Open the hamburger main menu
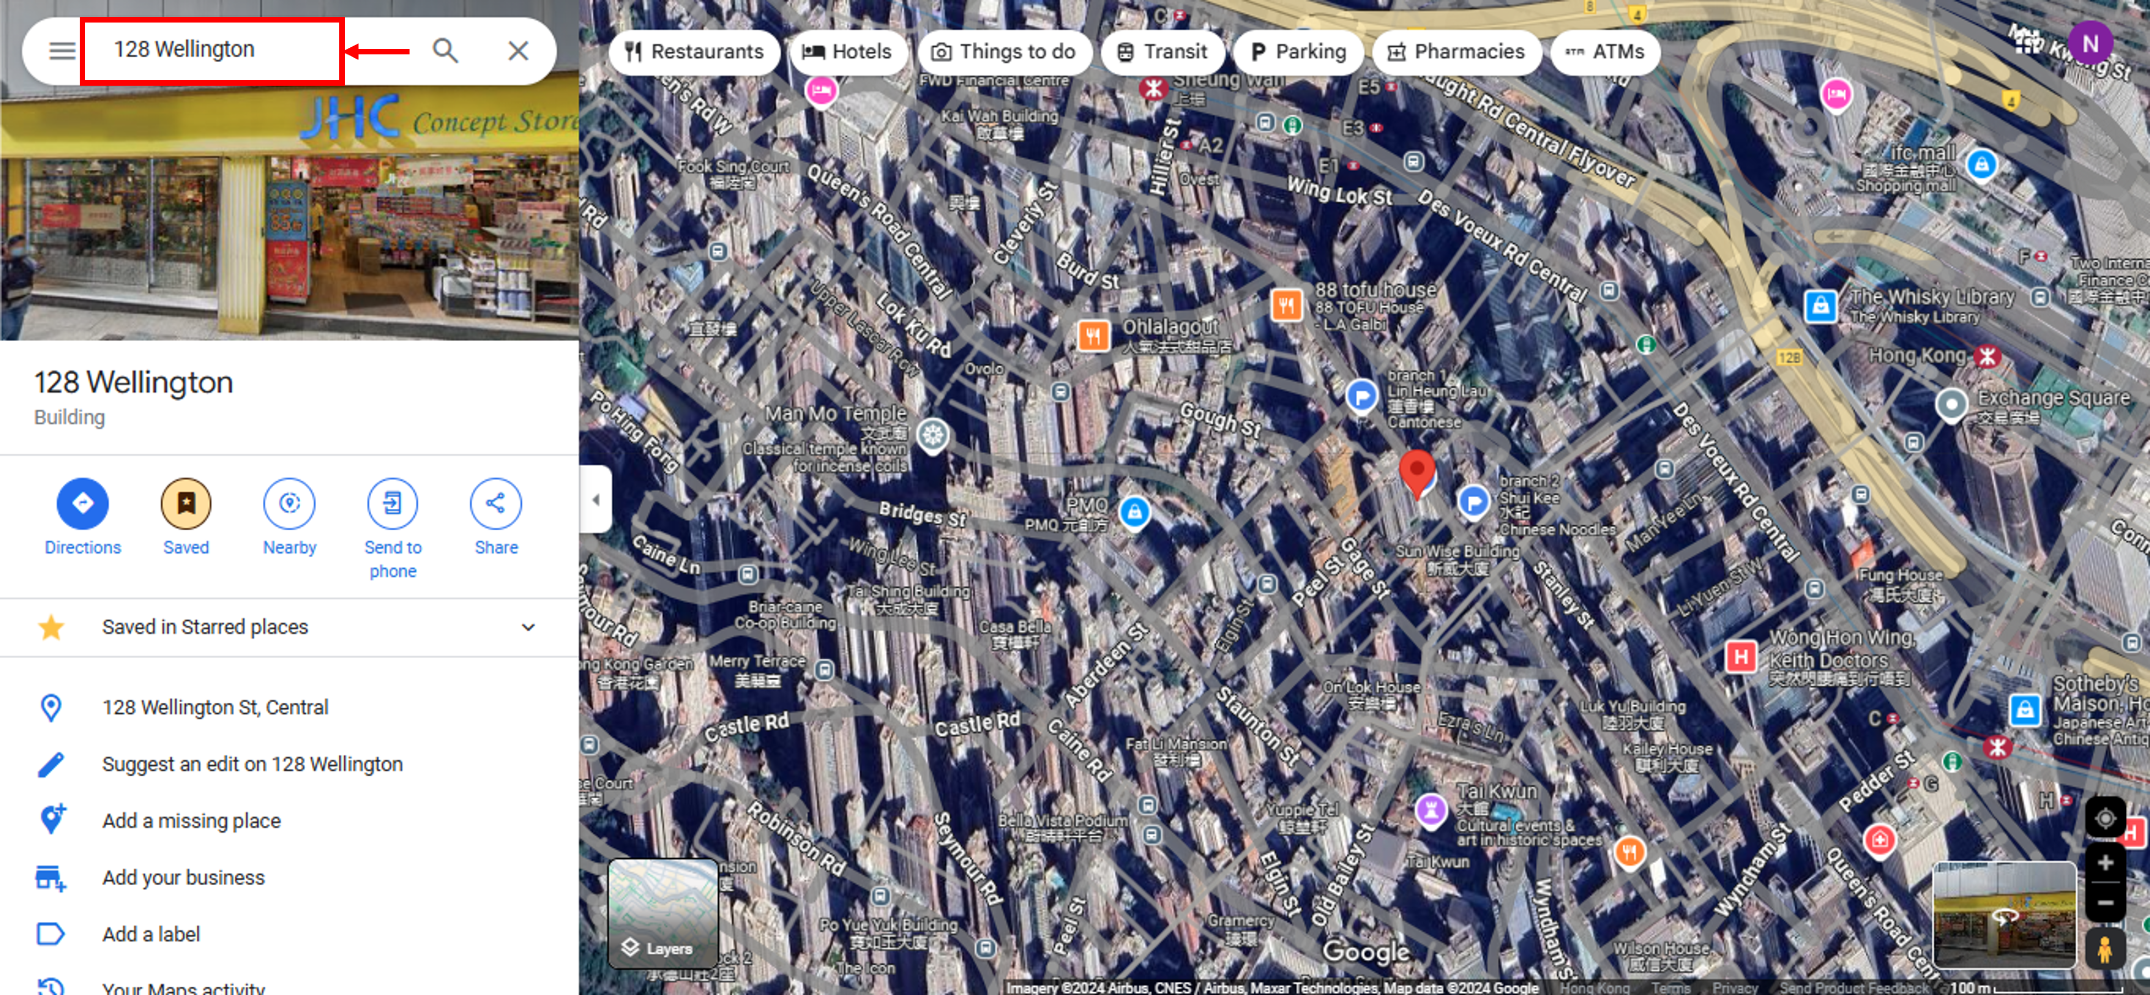Image resolution: width=2150 pixels, height=995 pixels. point(61,51)
